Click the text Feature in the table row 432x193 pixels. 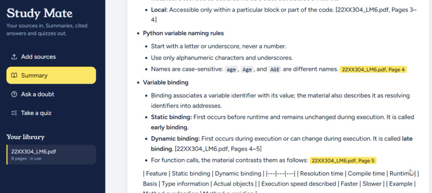click(156, 173)
